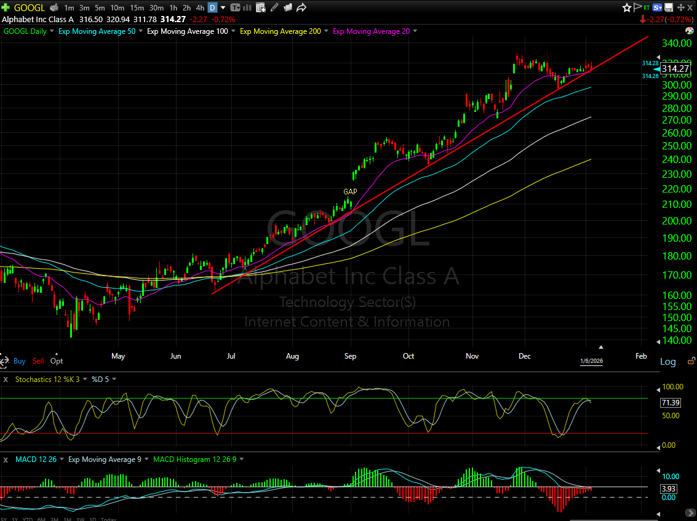This screenshot has width=697, height=521.
Task: Open the color palette icon
Action: (x=690, y=31)
